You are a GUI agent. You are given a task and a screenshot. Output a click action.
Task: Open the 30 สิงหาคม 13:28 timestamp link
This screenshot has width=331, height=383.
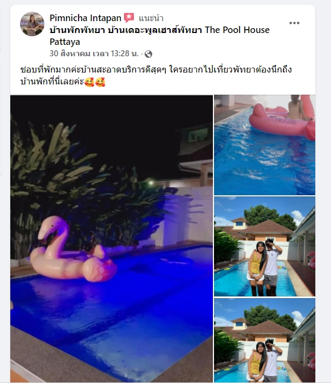(x=94, y=54)
